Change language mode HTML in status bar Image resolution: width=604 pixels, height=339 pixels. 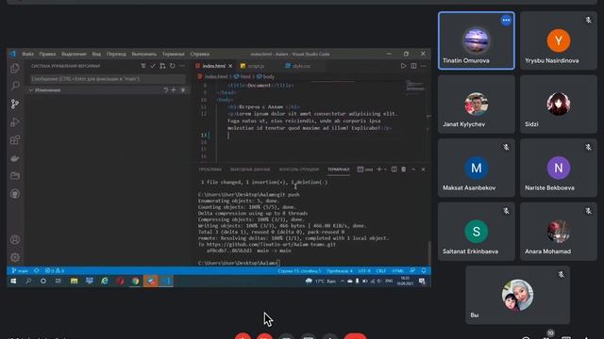[x=397, y=270]
